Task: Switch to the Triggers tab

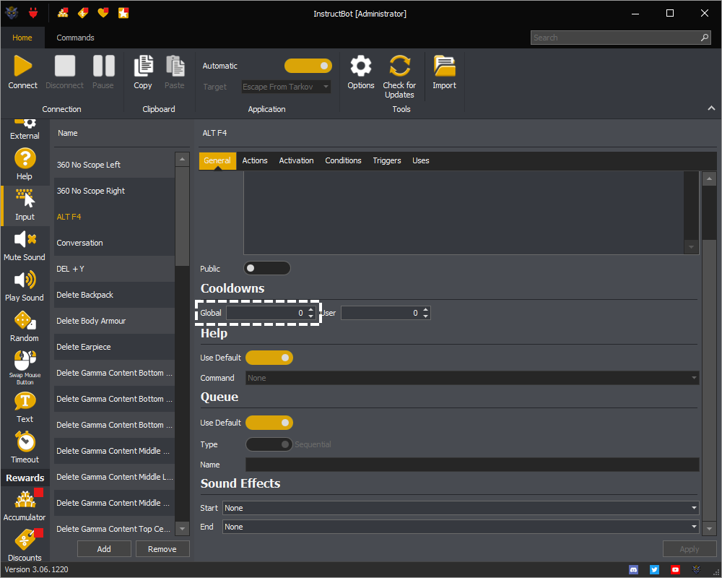Action: coord(387,160)
